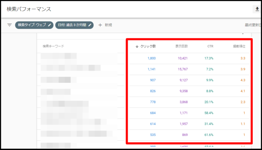Select clicks value 684
The height and width of the screenshot is (150, 262).
tap(153, 113)
